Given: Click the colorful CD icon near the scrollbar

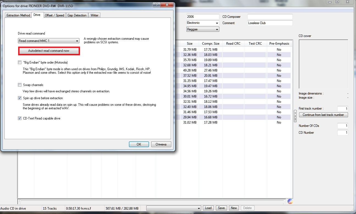Looking at the screenshot, I should tap(290, 202).
